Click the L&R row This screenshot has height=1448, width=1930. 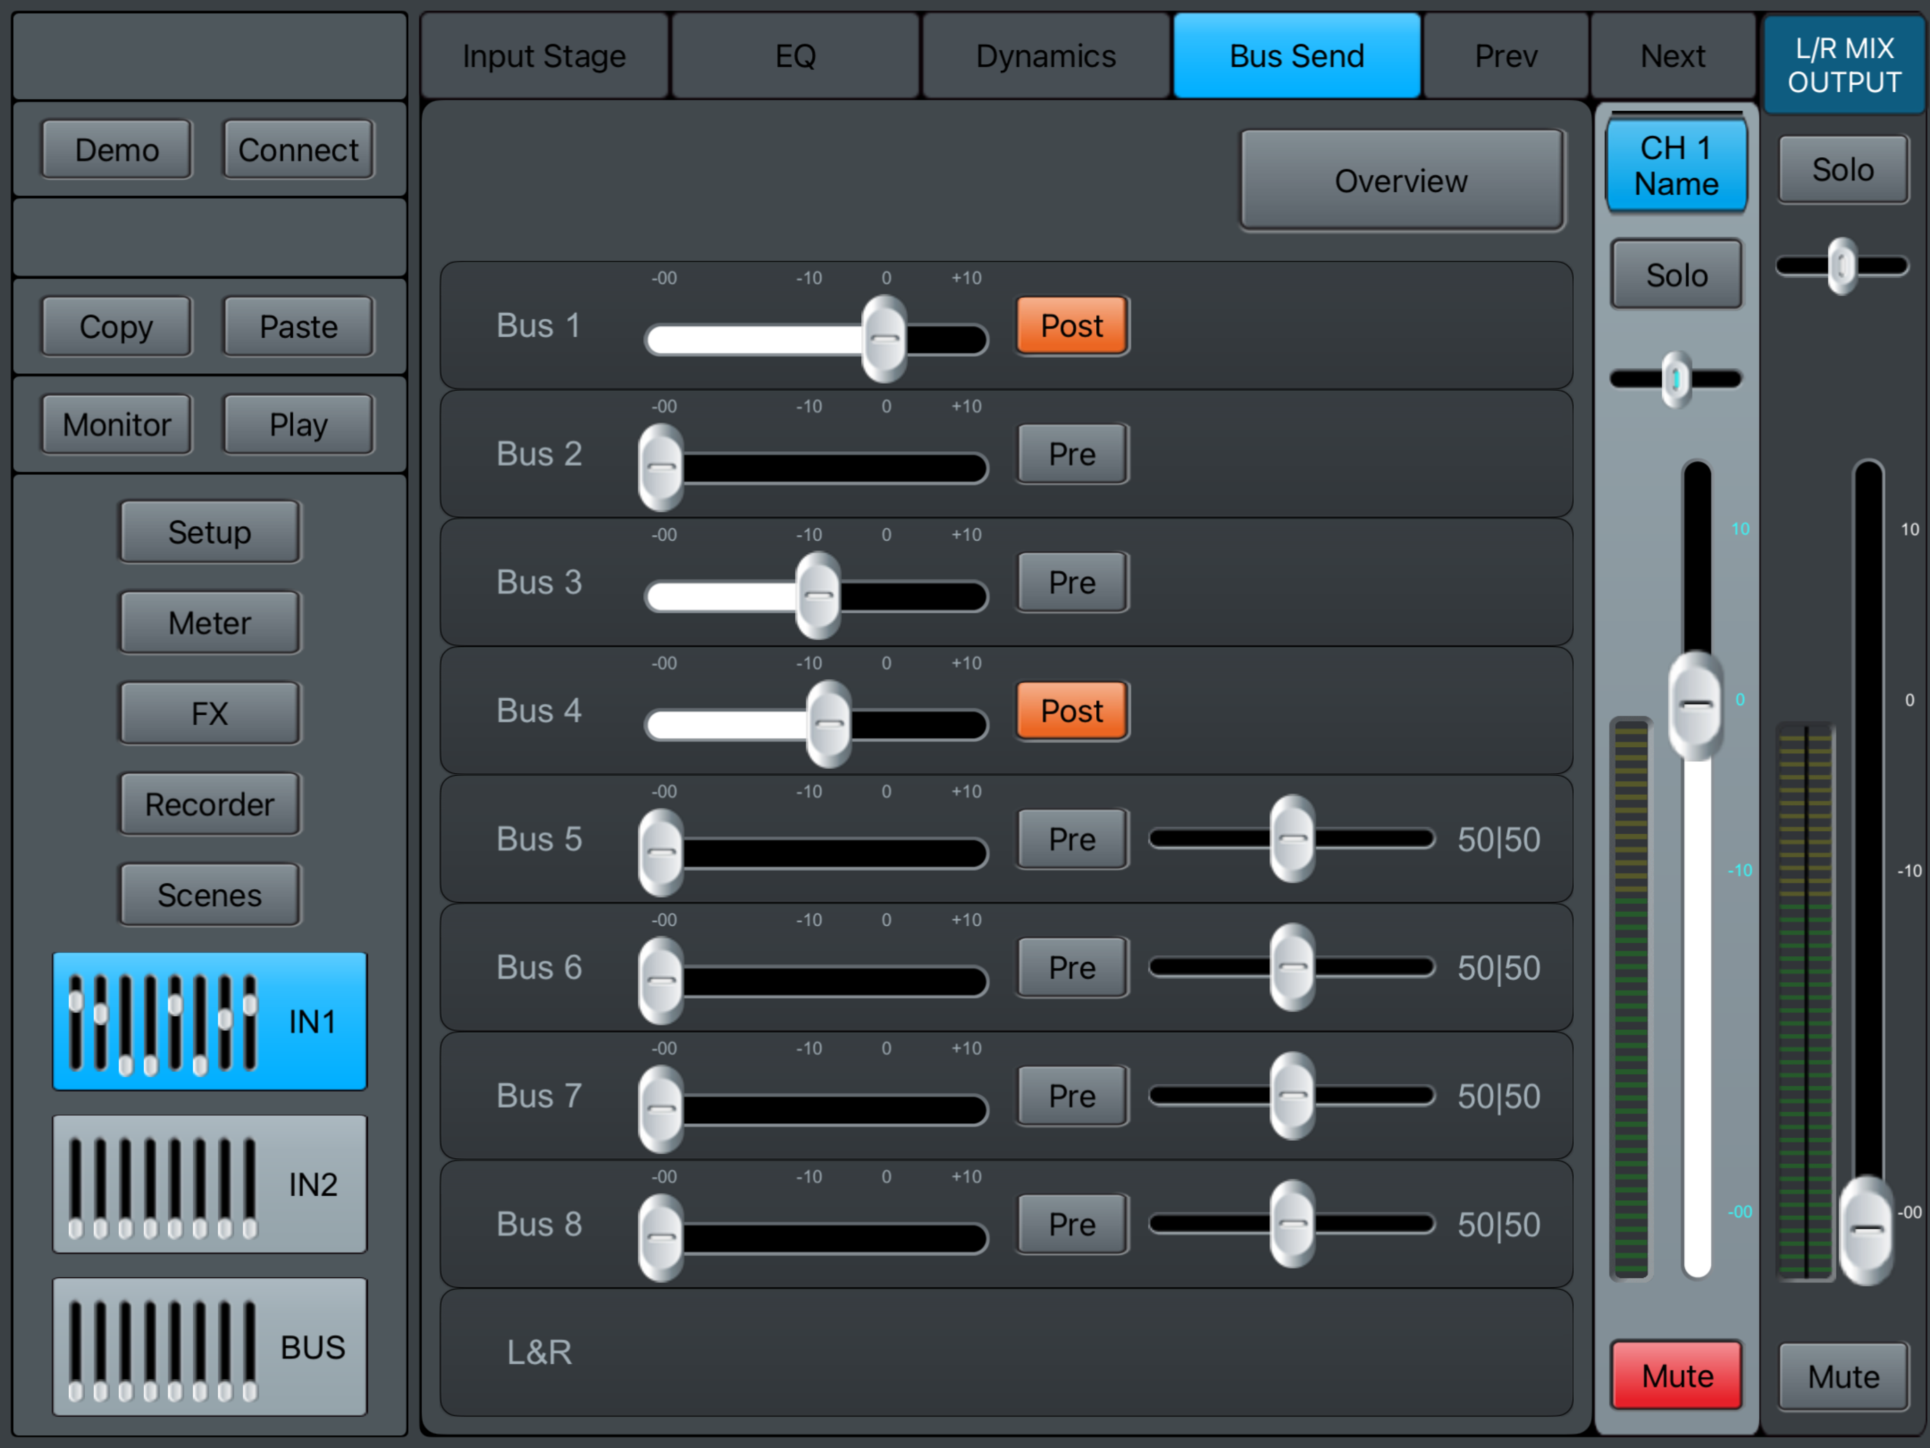click(x=1006, y=1352)
